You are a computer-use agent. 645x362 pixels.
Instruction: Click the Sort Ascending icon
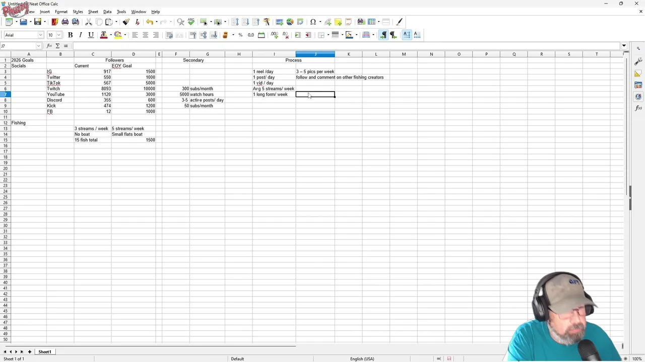[x=245, y=22]
